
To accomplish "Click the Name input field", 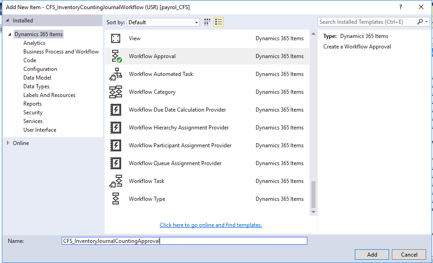I will (184, 241).
